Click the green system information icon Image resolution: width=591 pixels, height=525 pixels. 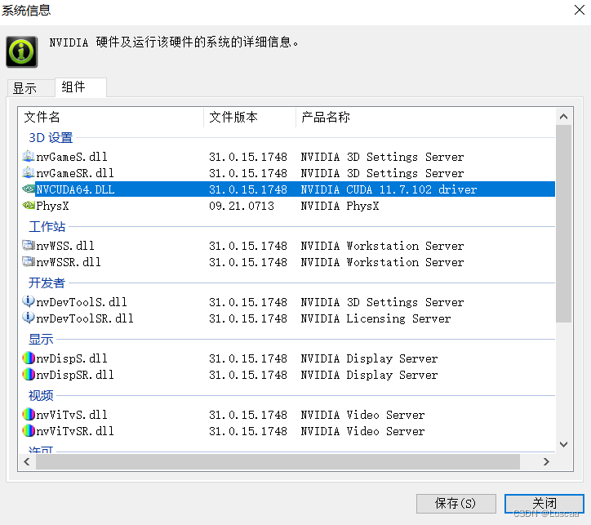21,51
